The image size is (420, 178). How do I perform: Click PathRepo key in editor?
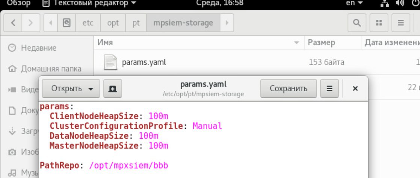[x=59, y=166]
